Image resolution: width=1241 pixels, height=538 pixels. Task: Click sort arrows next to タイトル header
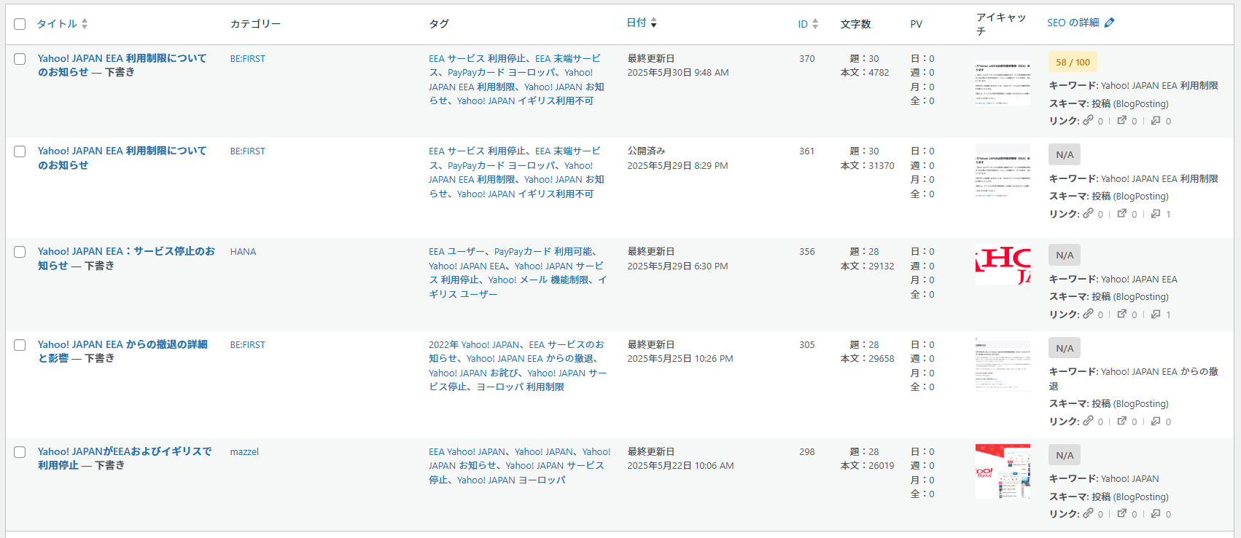click(85, 24)
